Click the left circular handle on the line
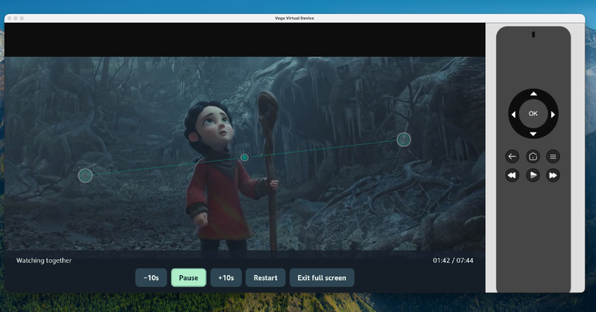596x312 pixels. (85, 175)
